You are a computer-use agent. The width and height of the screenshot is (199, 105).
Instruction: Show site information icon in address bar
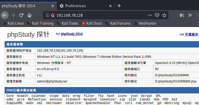point(47,15)
